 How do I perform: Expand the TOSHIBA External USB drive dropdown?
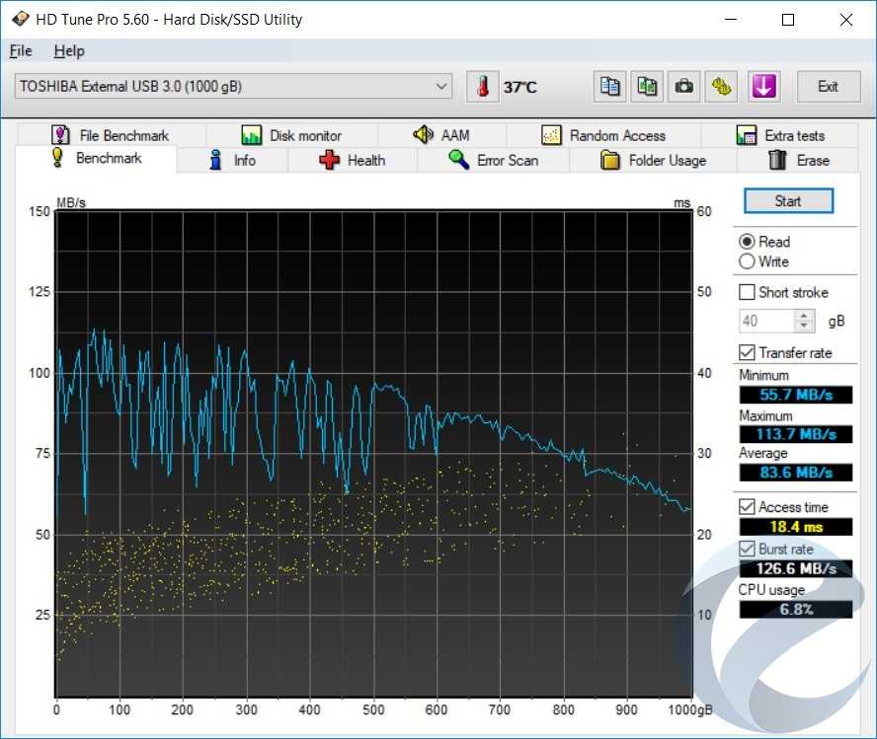point(441,87)
